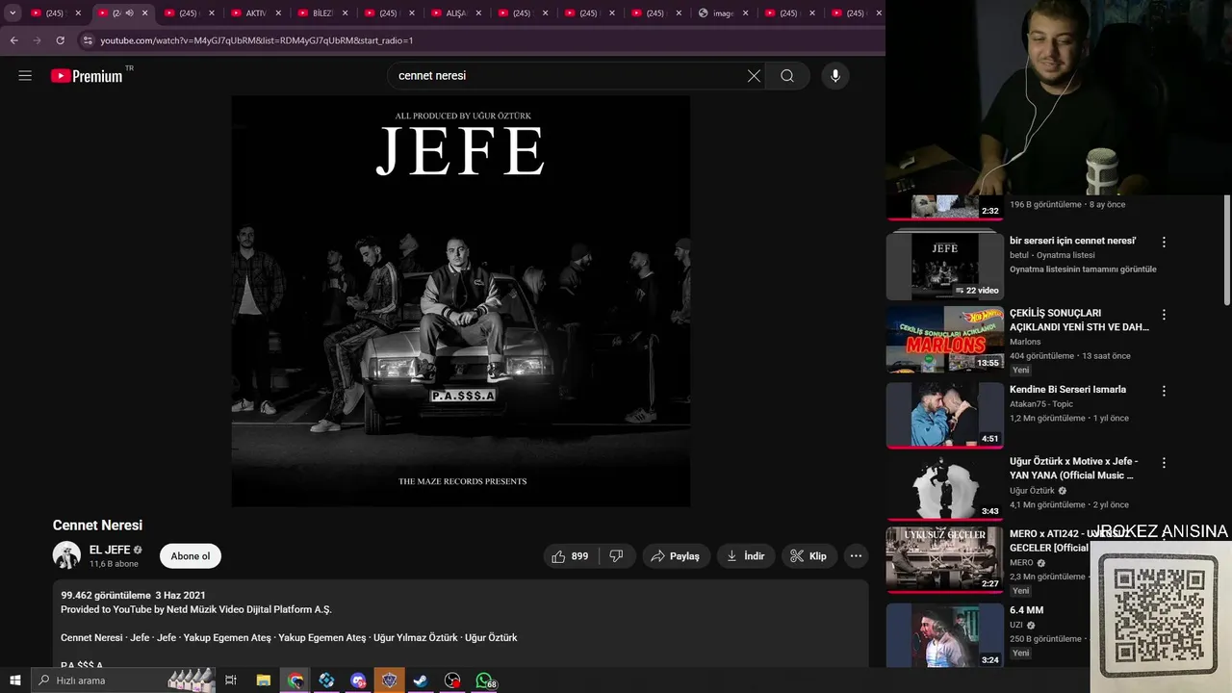Switch to the ALIŞA browser tab
1232x693 pixels.
456,13
